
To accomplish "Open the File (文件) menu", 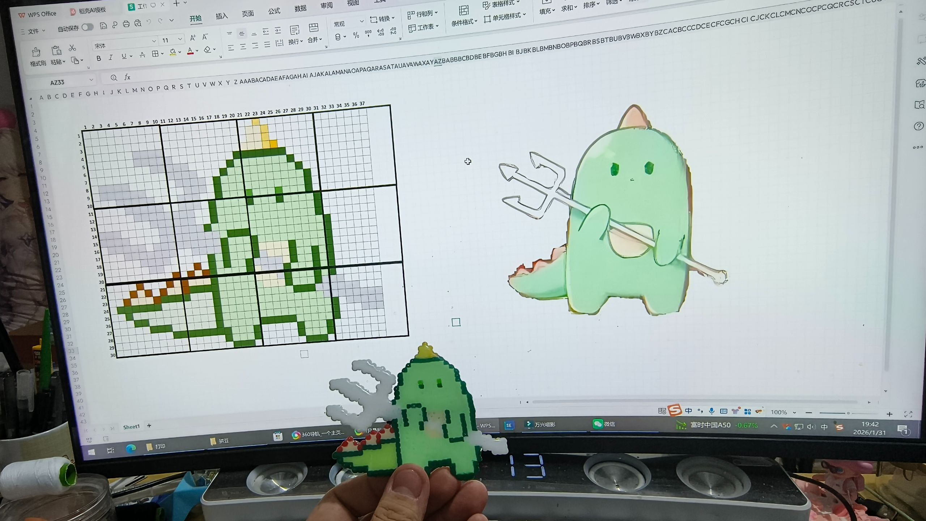I will (x=33, y=31).
